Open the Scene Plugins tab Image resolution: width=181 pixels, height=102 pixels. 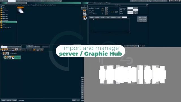click(44, 5)
